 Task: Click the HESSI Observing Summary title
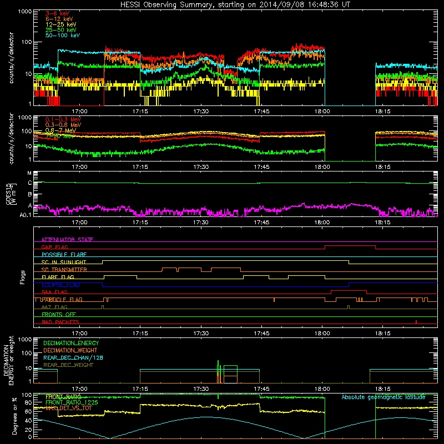[x=235, y=5]
